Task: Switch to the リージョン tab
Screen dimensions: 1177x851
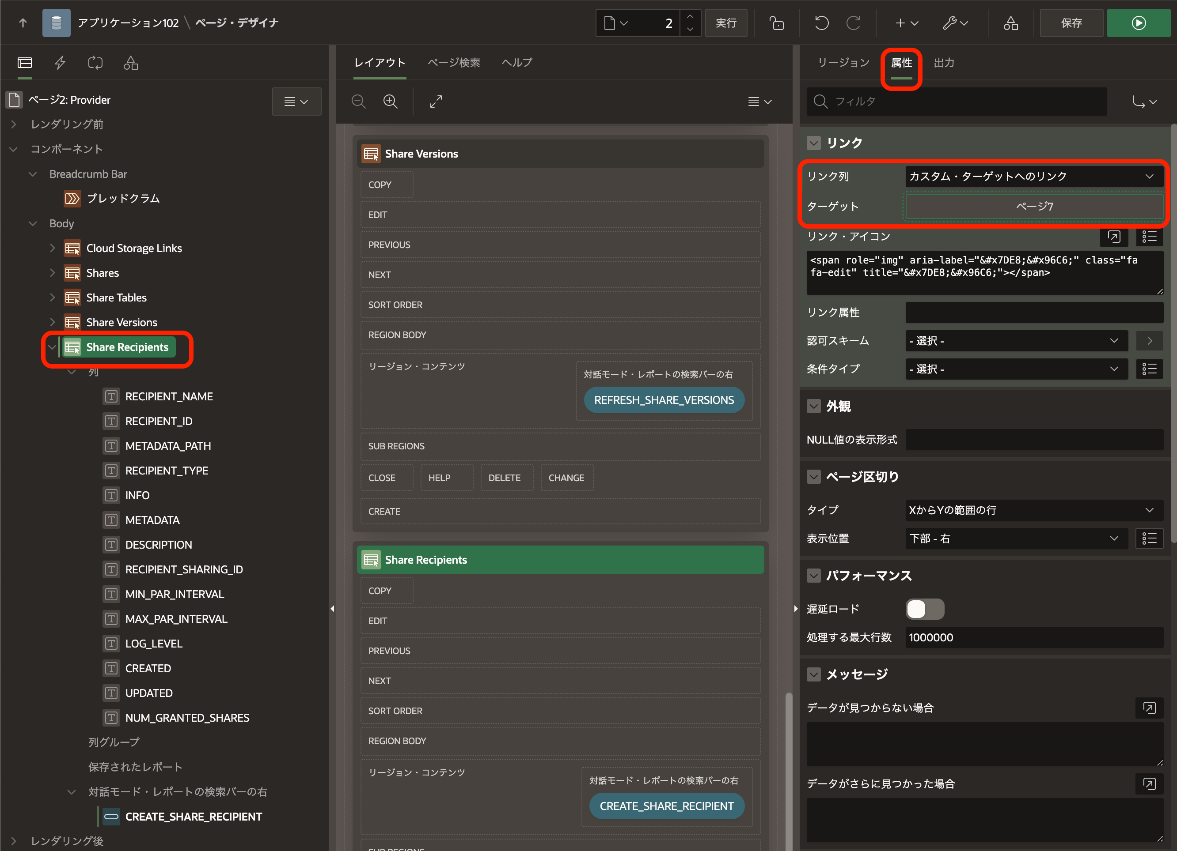Action: 843,63
